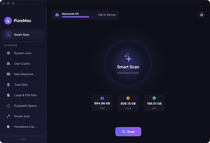Open the Purgeable Space category
The width and height of the screenshot is (210, 143).
[x=23, y=106]
